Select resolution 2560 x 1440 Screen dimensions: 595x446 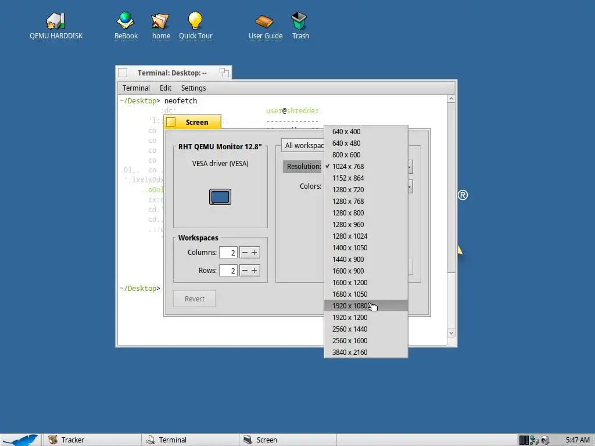point(366,329)
